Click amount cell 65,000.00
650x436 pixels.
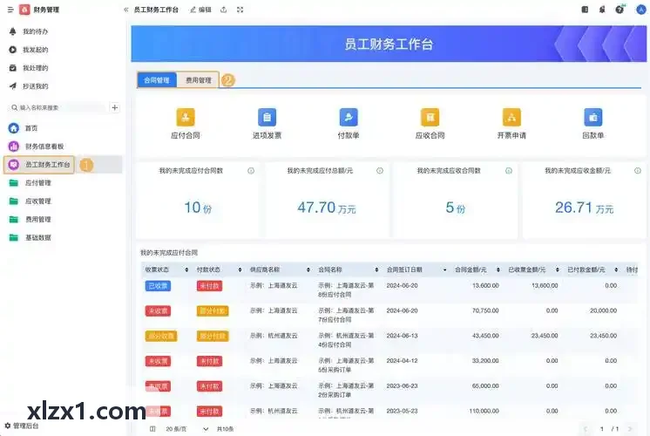pyautogui.click(x=485, y=385)
